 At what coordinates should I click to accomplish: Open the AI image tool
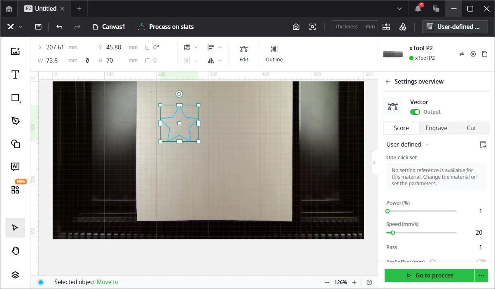pos(15,167)
